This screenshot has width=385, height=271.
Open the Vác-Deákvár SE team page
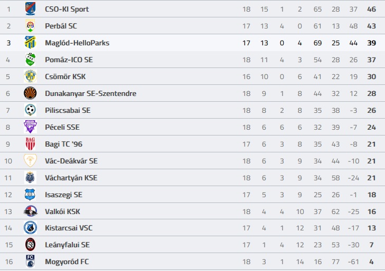(71, 161)
